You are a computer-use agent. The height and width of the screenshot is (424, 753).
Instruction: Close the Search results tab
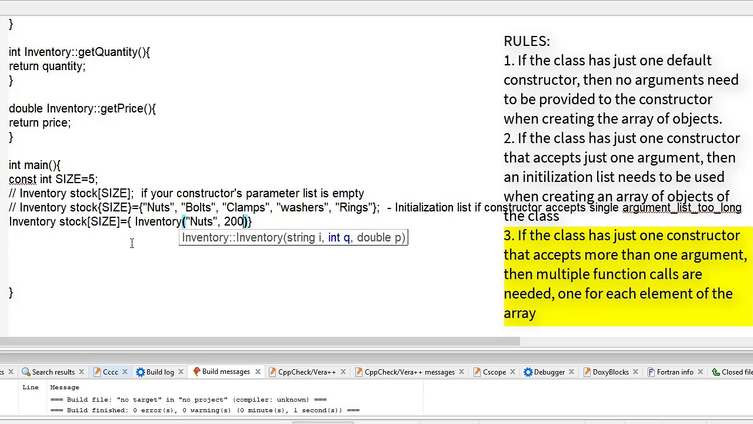coord(81,372)
